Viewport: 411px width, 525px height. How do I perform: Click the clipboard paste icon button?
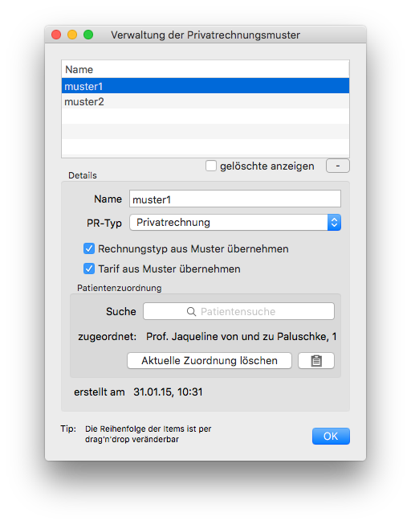click(x=315, y=361)
